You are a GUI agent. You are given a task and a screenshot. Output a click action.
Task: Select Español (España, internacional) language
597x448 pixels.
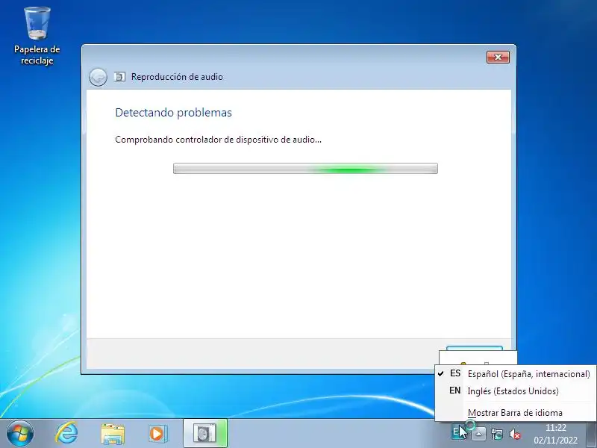click(x=515, y=374)
